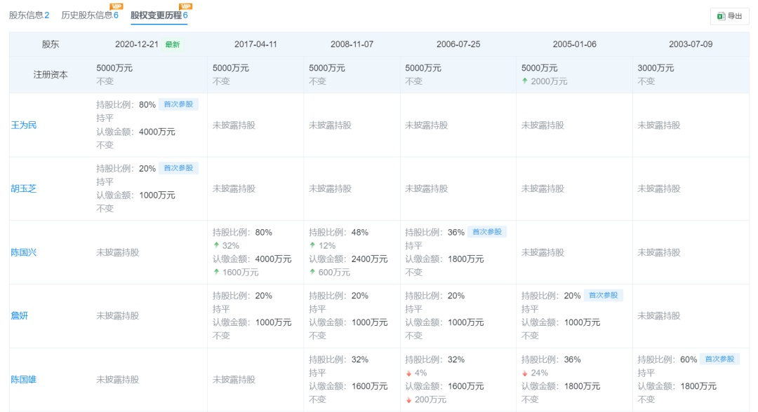
Task: Click the red down arrow beside 24%
Action: tap(524, 373)
